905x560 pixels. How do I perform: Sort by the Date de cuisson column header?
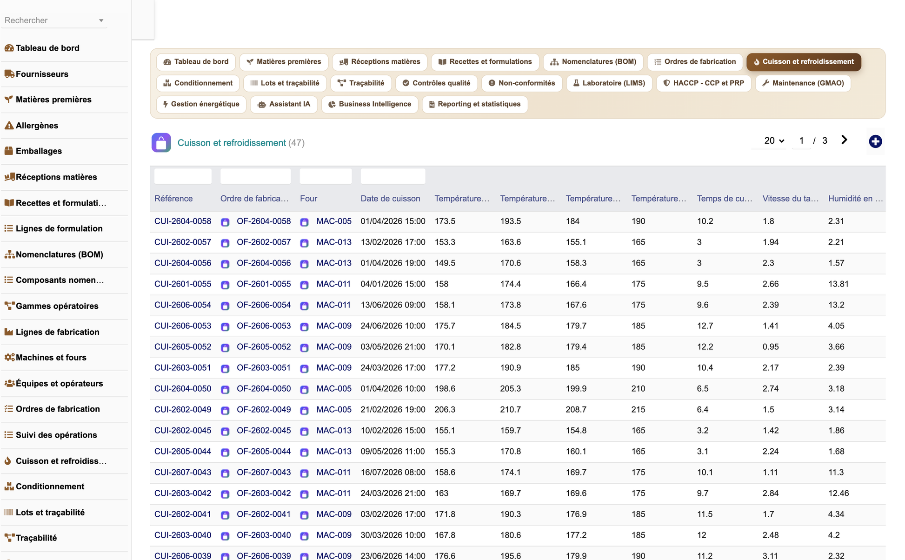point(390,199)
